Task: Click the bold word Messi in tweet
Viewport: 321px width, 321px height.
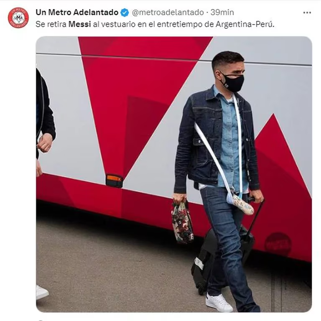Action: coord(80,24)
